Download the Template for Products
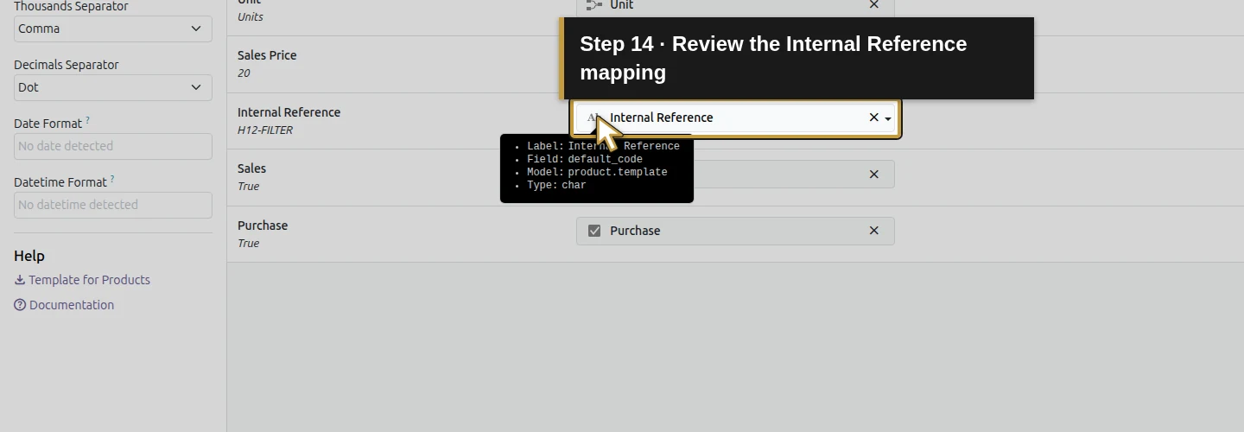Screen dimensions: 1244x432 click(82, 280)
